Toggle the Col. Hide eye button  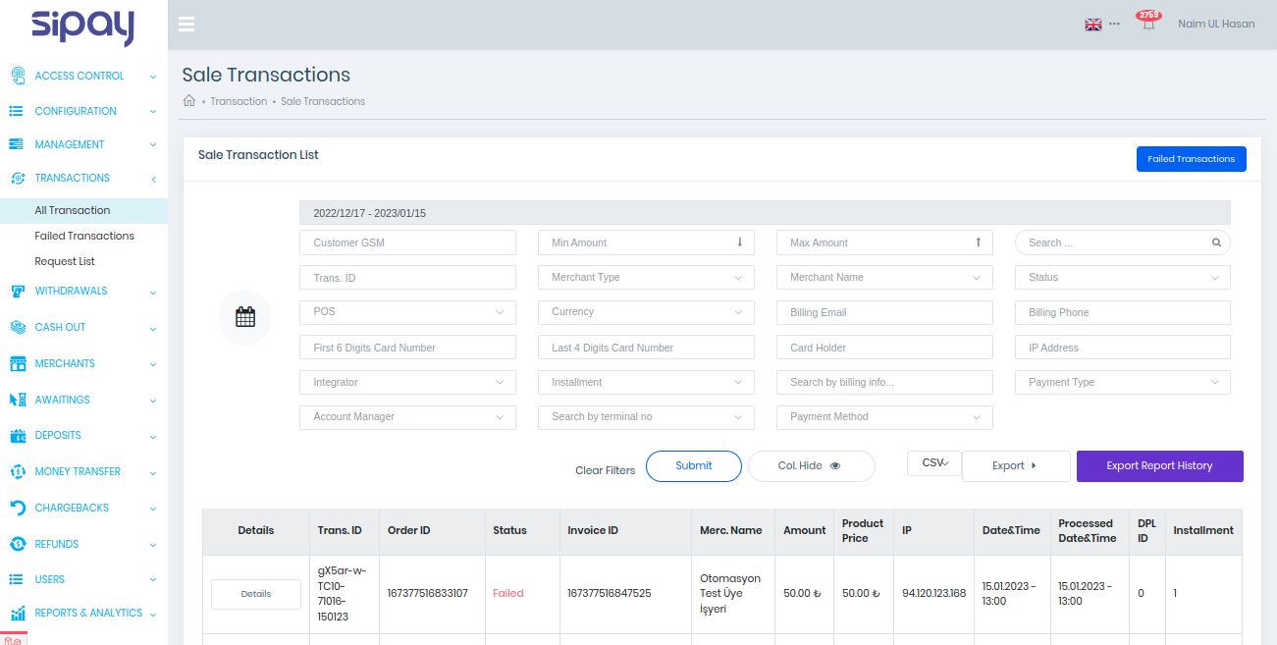(811, 466)
